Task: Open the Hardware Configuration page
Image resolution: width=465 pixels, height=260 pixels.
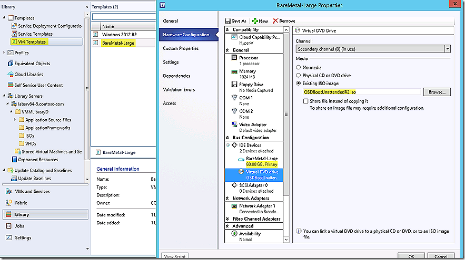Action: click(x=189, y=35)
